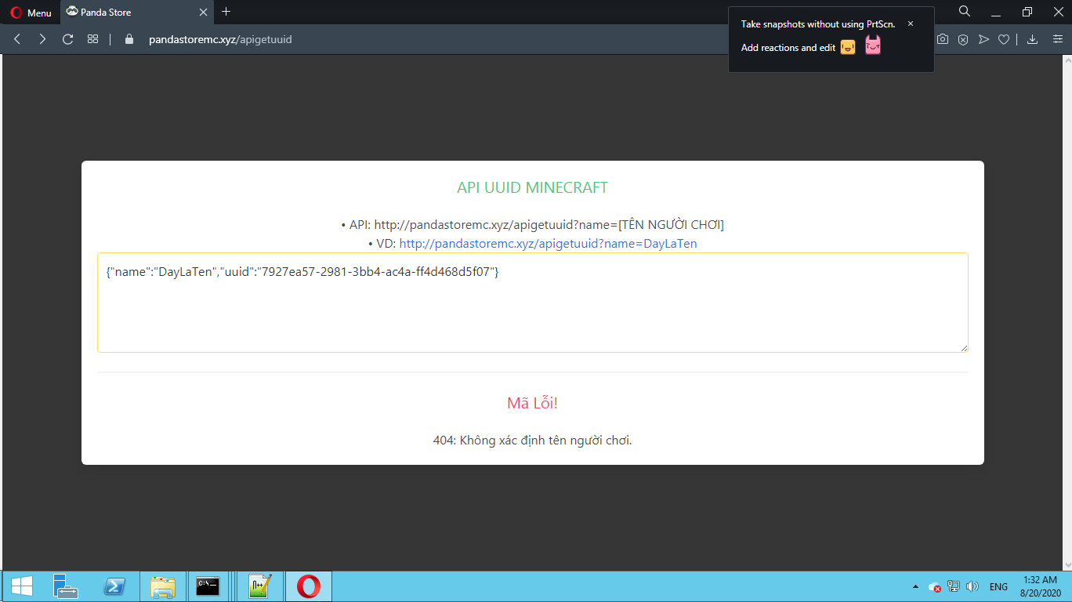Image resolution: width=1072 pixels, height=602 pixels.
Task: Take a snapshot with the camera icon
Action: pos(943,39)
